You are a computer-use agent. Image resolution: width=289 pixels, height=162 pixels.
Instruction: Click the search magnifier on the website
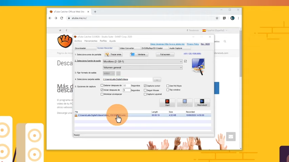(x=225, y=42)
